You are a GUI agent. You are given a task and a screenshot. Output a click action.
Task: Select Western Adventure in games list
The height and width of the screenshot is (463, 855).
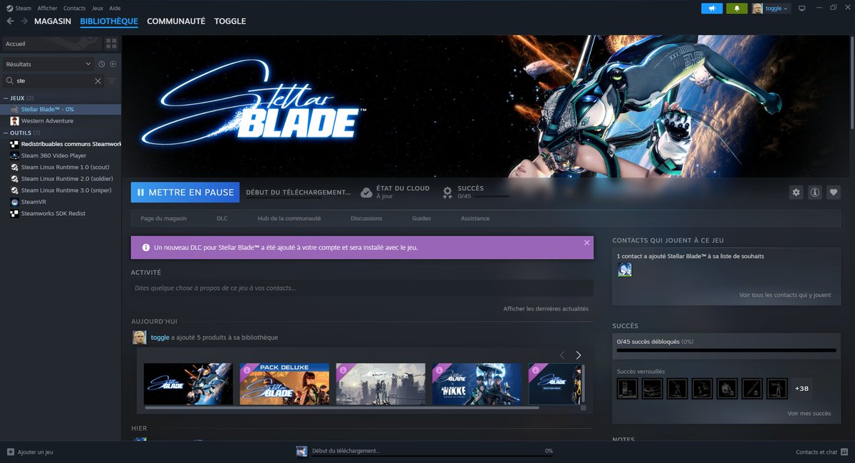tap(47, 121)
